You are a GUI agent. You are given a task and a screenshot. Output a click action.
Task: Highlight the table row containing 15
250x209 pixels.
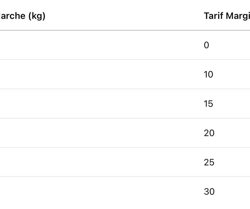tap(130, 104)
